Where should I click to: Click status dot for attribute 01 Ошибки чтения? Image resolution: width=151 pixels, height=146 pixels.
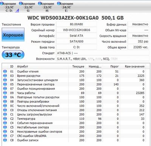tap(5, 71)
